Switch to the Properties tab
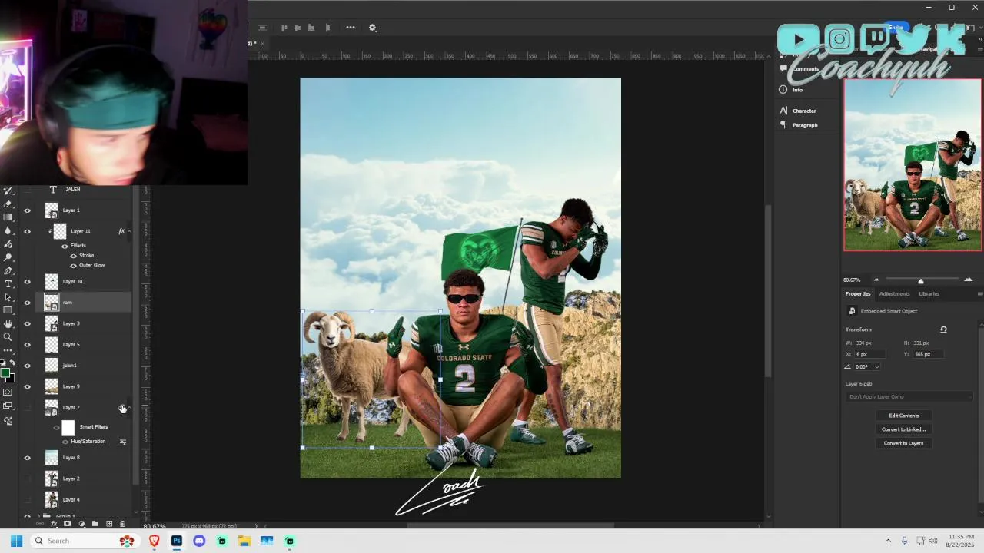The width and height of the screenshot is (984, 553). (858, 294)
